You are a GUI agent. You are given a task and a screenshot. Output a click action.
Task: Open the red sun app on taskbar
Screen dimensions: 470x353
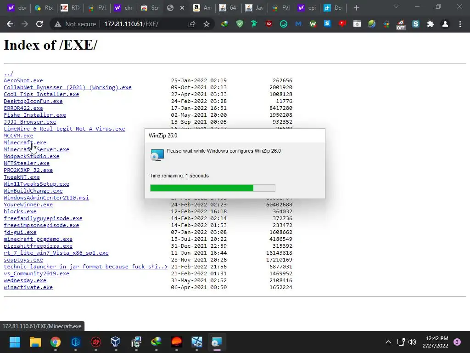pyautogui.click(x=177, y=342)
